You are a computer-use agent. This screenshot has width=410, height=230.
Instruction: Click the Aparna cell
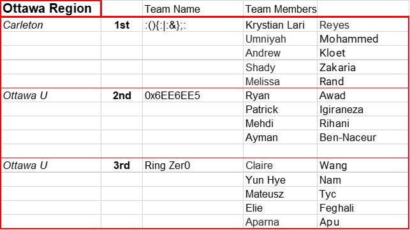[281, 222]
